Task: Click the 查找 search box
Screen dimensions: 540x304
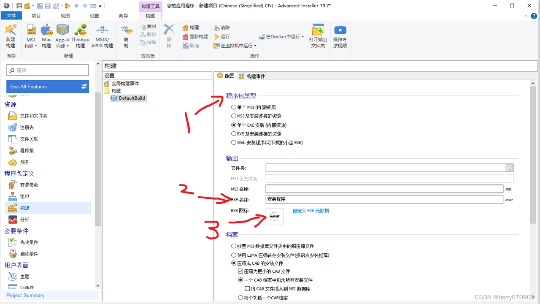Action: [x=48, y=70]
